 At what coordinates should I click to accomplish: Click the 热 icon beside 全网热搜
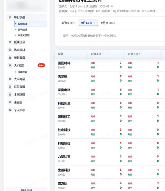coord(10,94)
